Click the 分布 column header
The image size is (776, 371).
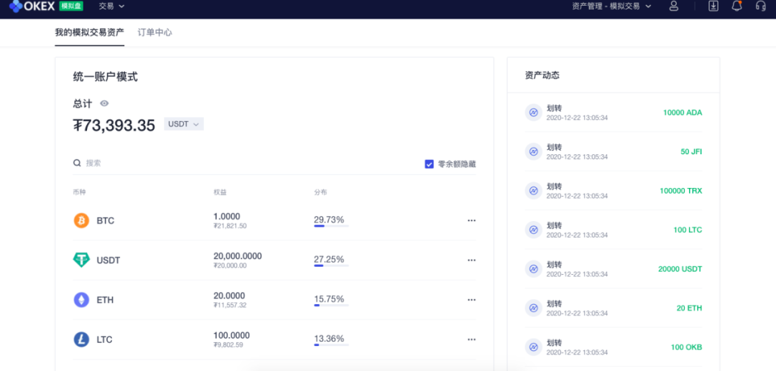click(x=320, y=192)
